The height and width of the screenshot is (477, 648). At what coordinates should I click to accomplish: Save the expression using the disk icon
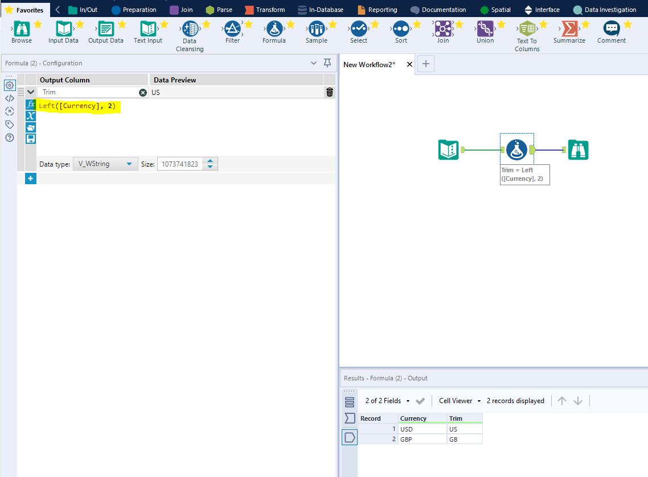point(31,138)
